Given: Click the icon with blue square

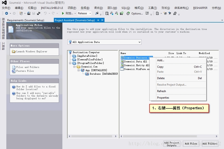Looking at the screenshot, I should pos(112,13).
